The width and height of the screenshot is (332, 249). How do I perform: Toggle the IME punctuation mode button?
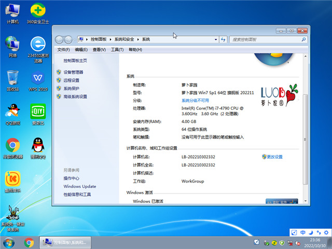coord(317,232)
